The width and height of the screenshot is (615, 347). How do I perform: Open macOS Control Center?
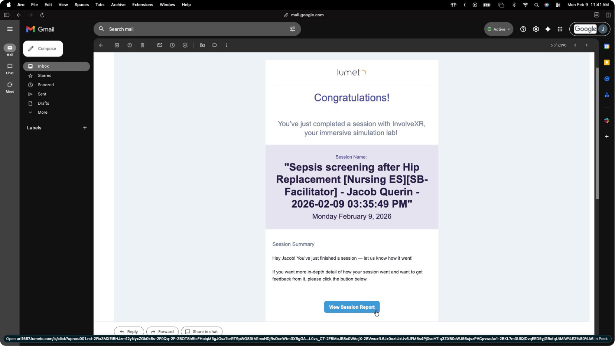tap(558, 5)
